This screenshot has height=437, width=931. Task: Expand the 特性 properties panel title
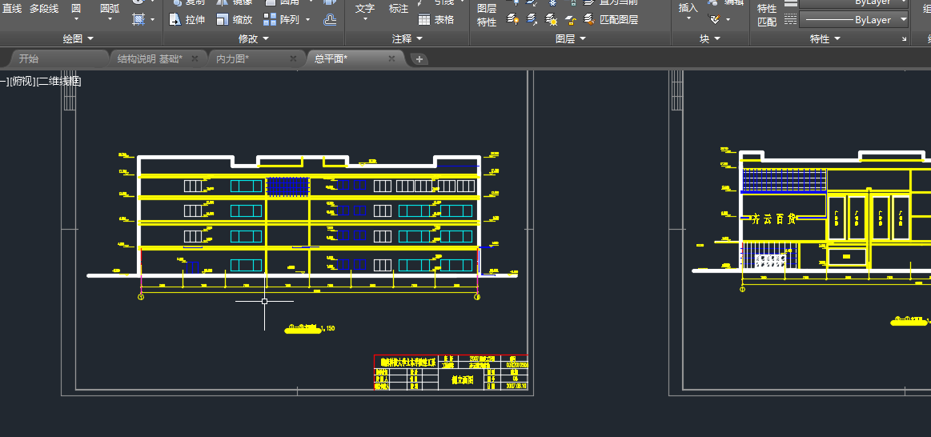tap(825, 38)
